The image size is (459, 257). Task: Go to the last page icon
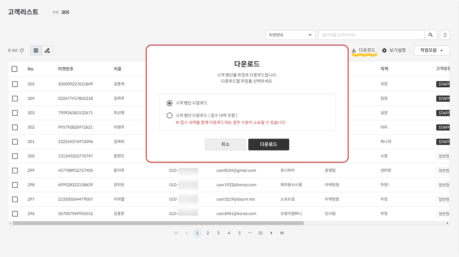(282, 233)
